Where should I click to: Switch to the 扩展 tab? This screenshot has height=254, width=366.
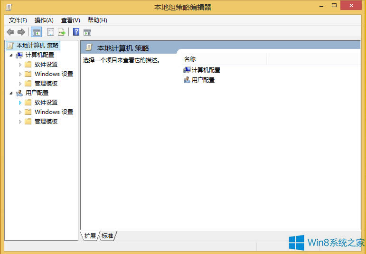coord(90,236)
